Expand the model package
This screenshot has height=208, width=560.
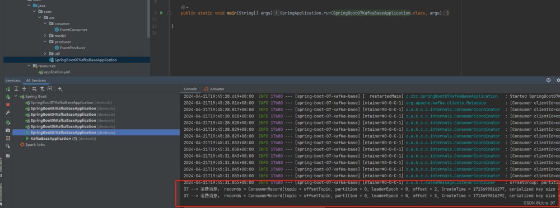(45, 36)
